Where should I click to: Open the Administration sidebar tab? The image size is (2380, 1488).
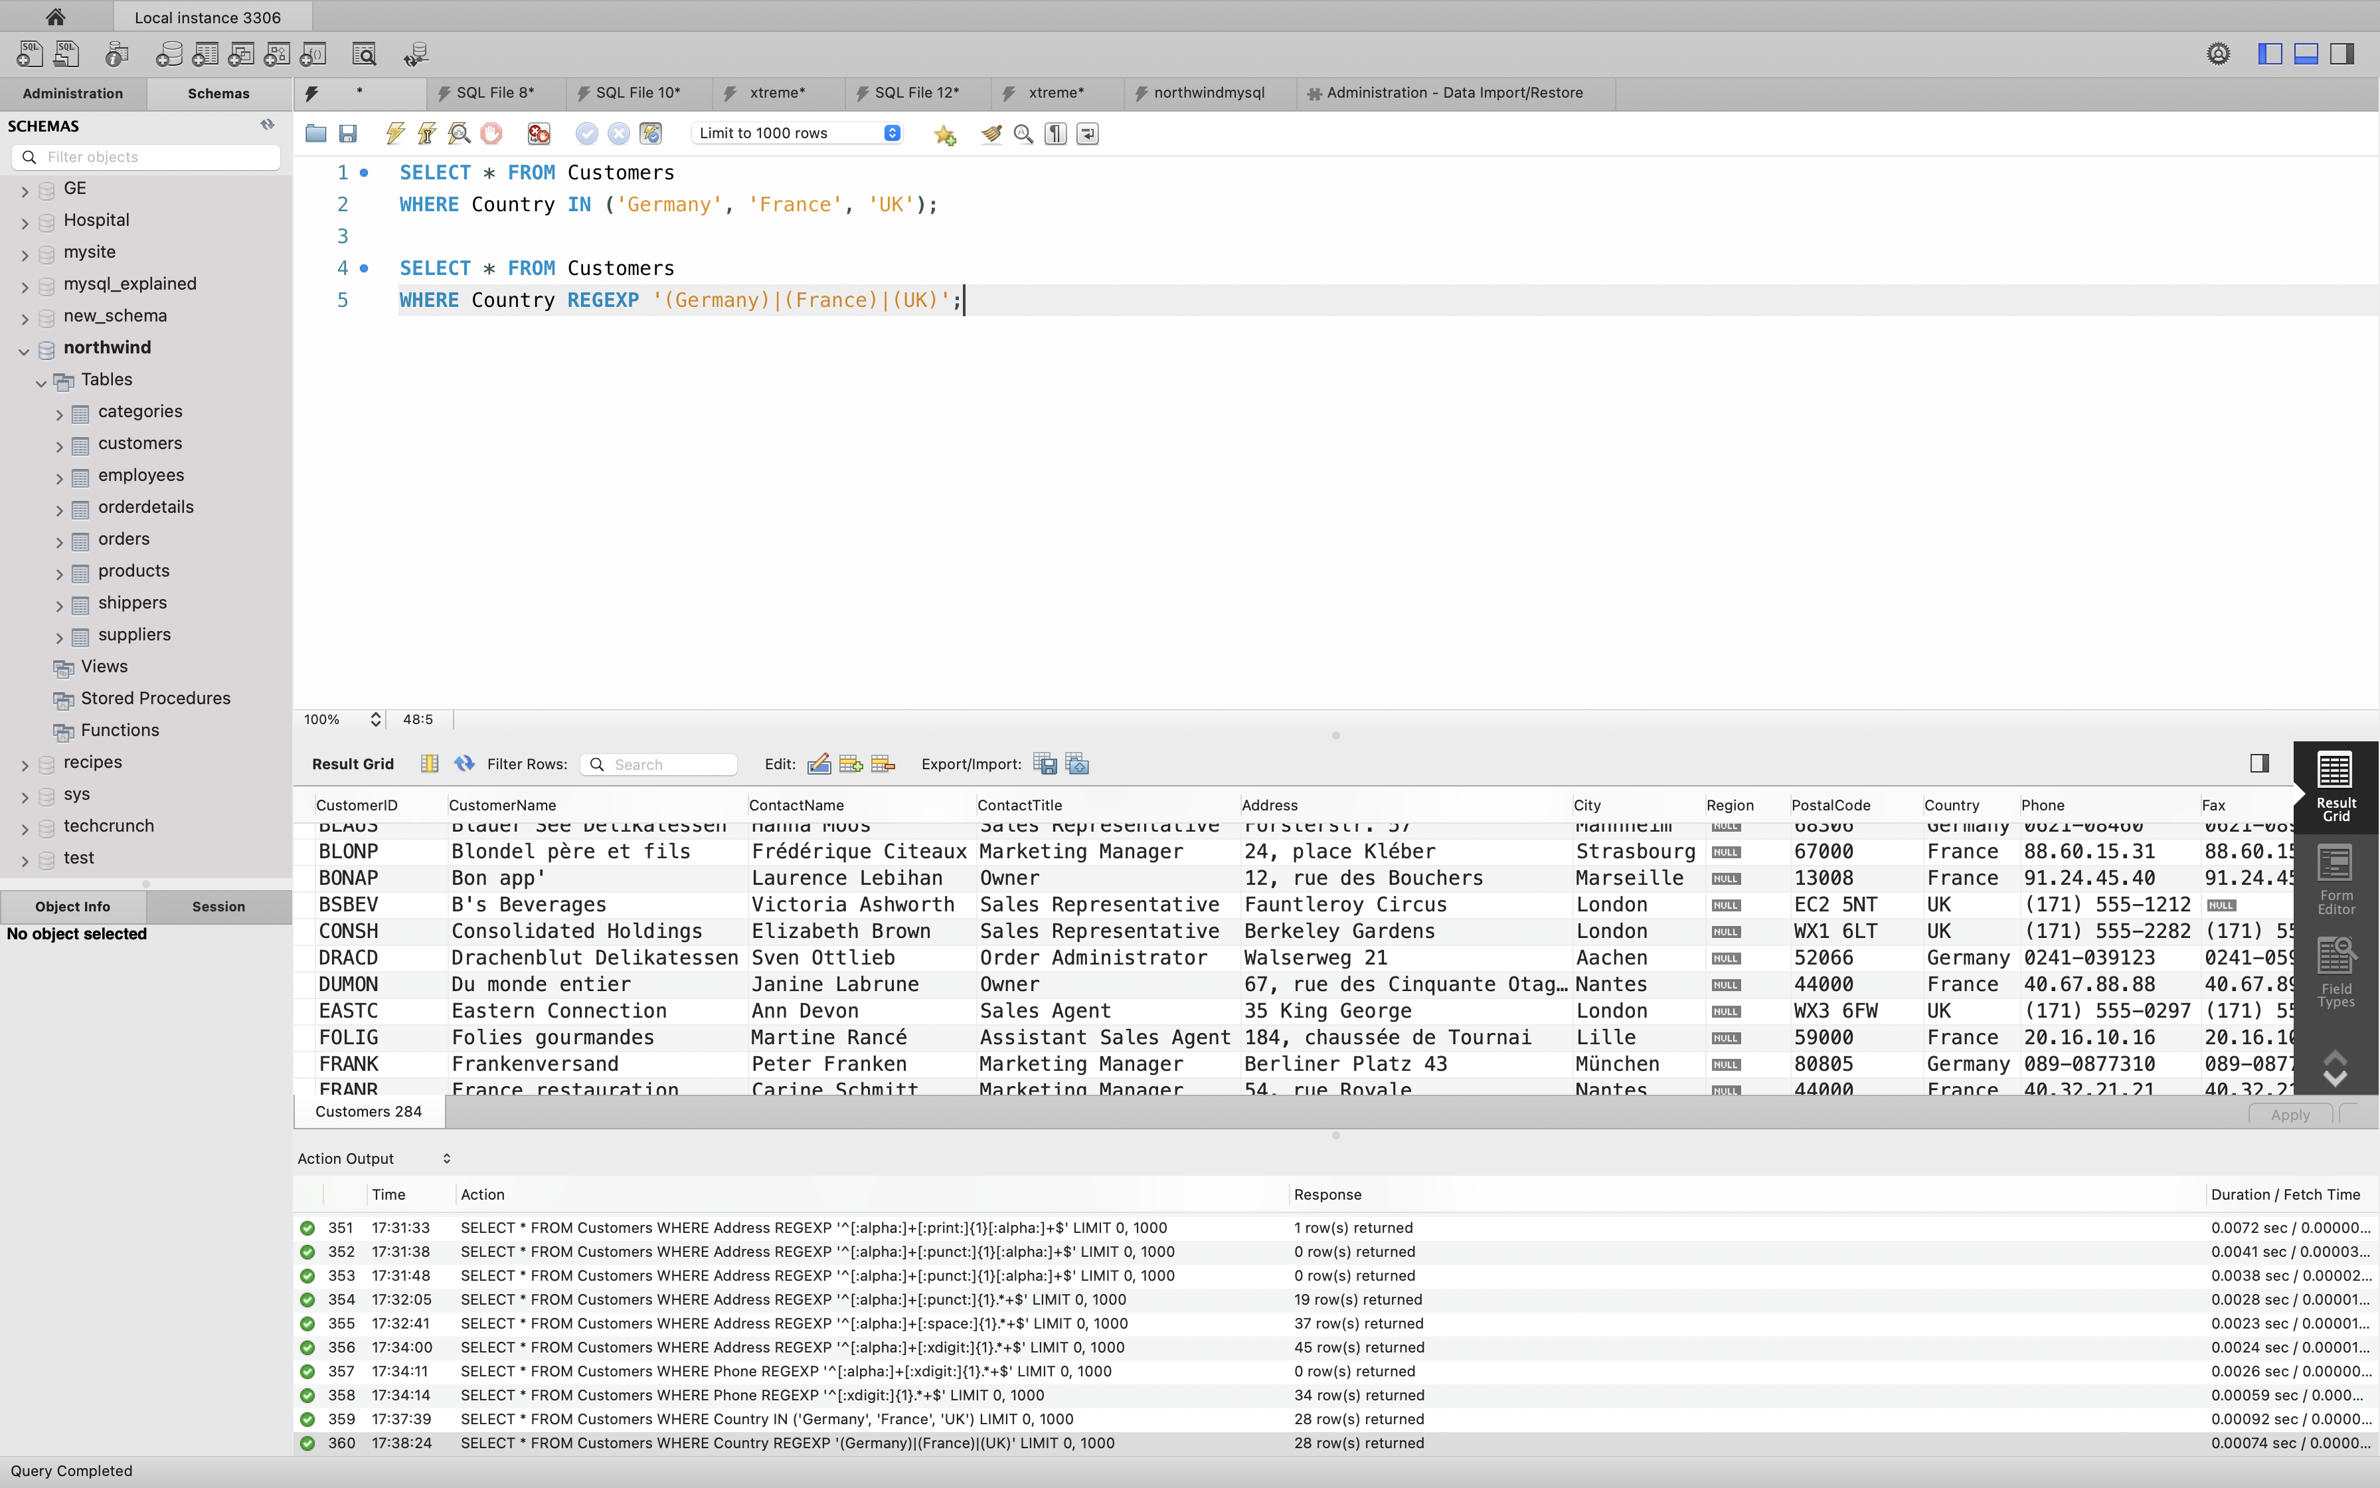point(73,94)
